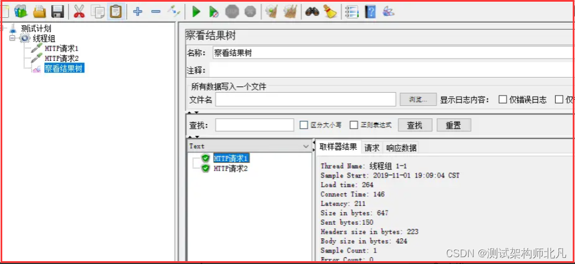Click the 查找 button

(x=415, y=125)
